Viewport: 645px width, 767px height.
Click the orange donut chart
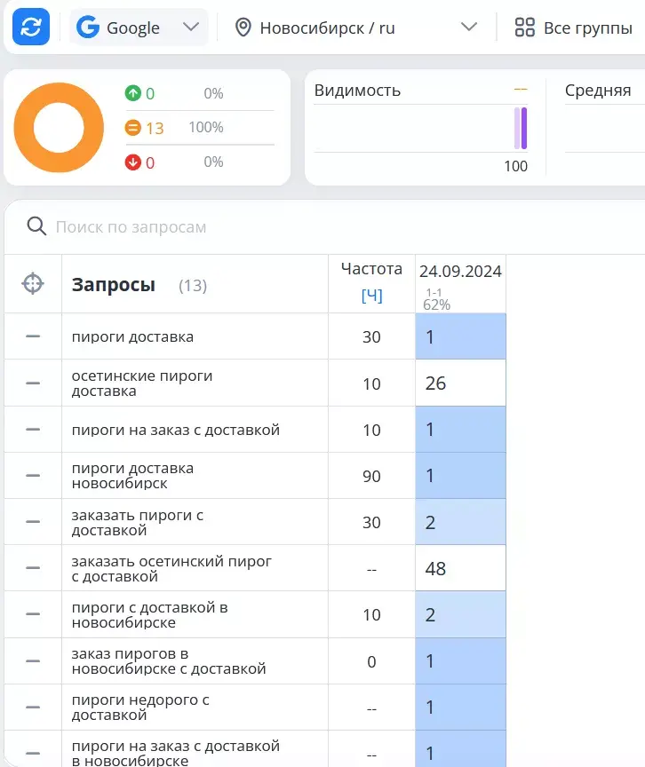[59, 128]
